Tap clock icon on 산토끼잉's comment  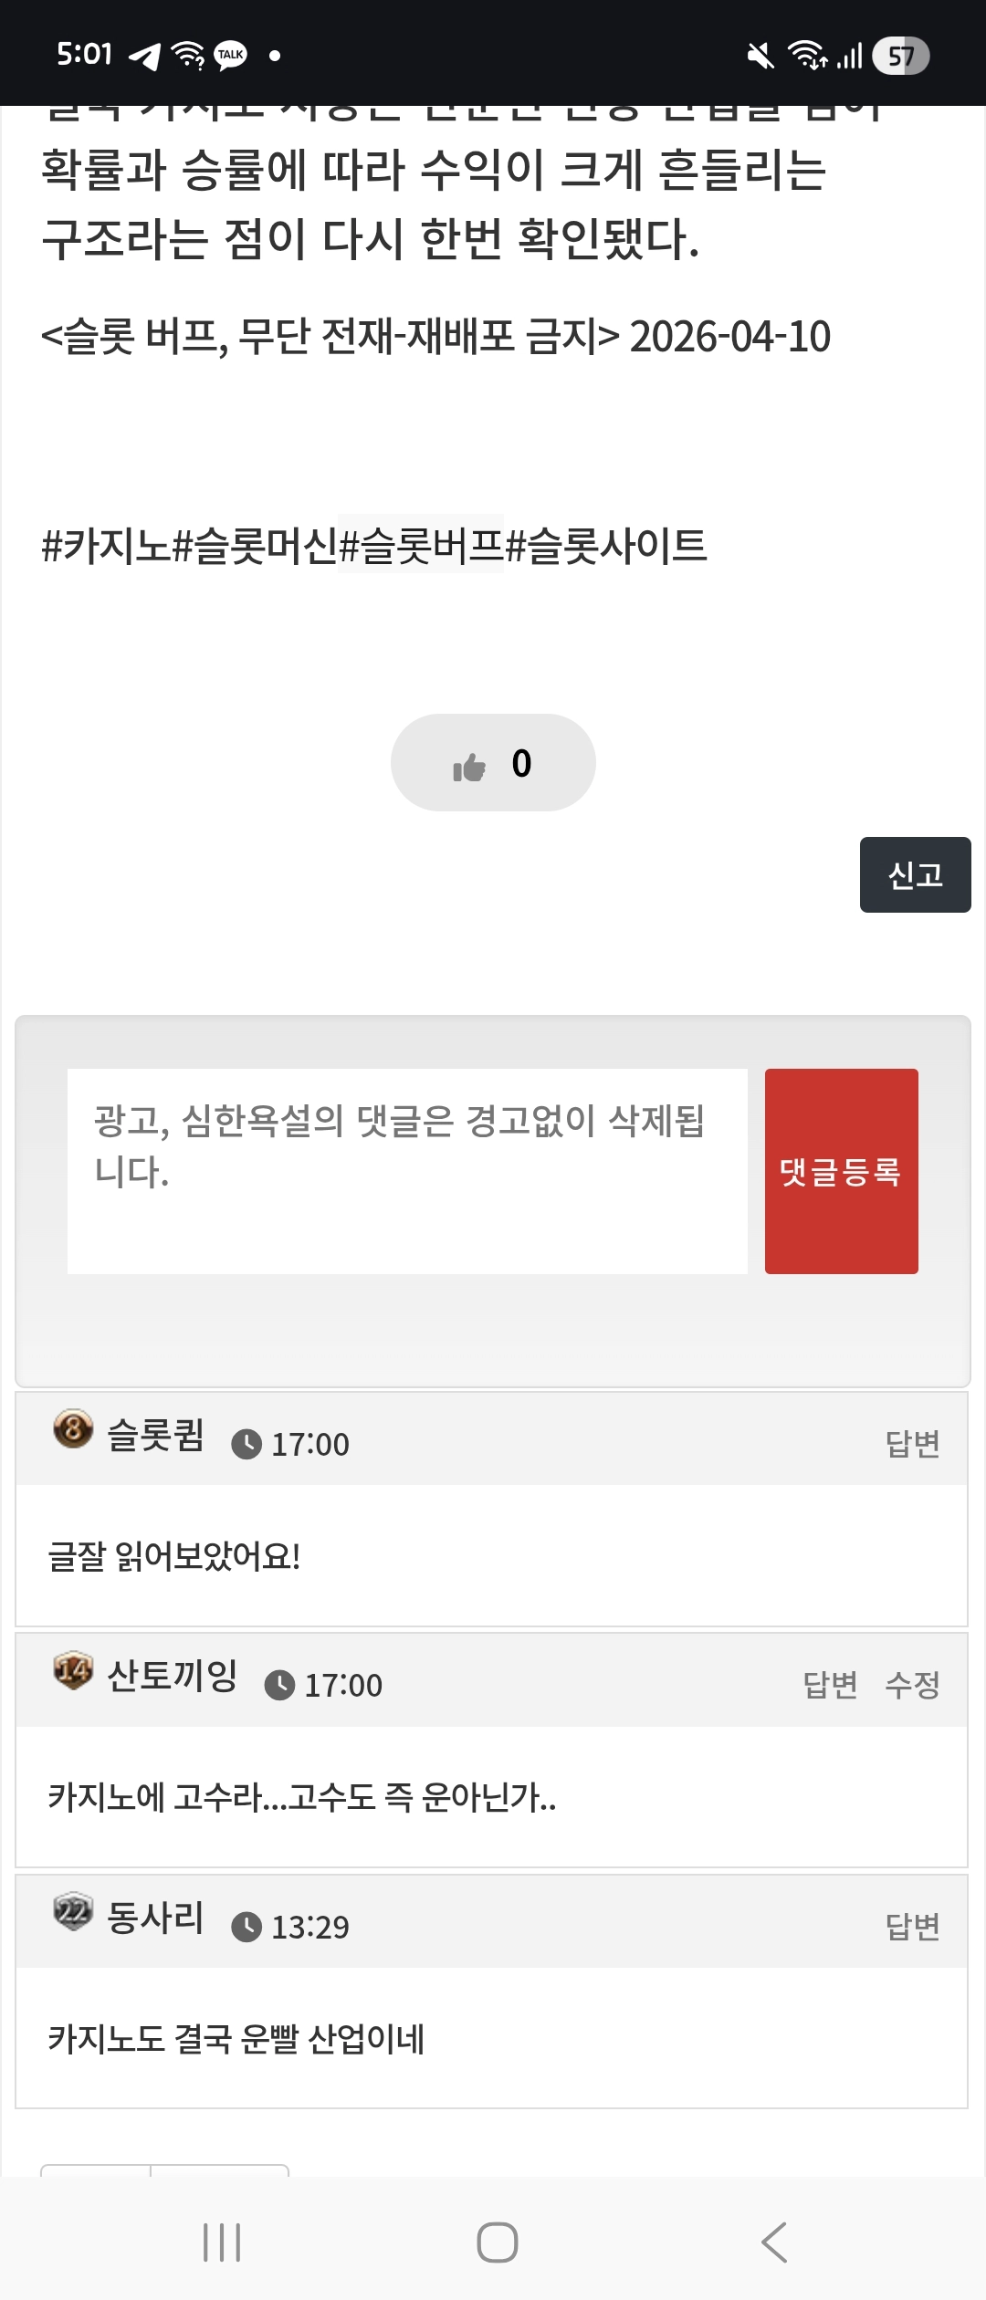279,1685
